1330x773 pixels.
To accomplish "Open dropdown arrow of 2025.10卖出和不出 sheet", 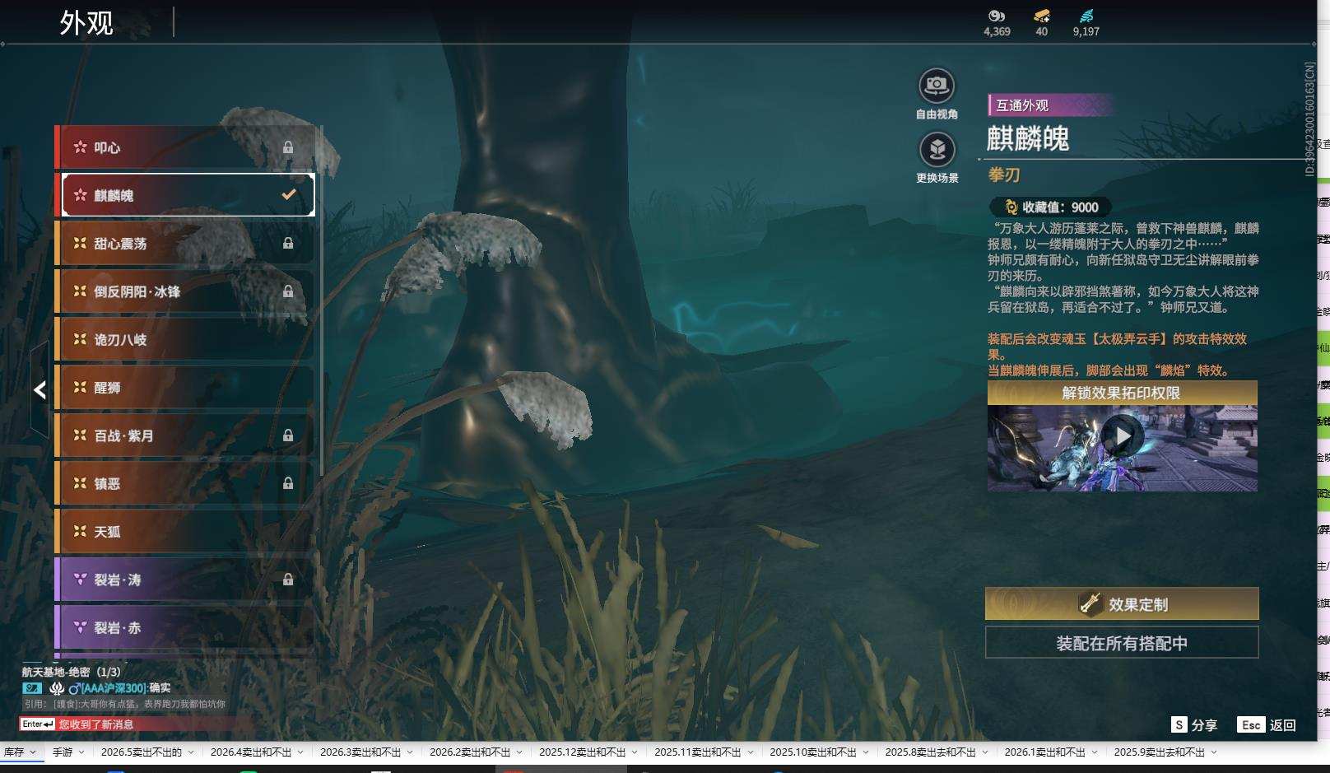I will [866, 752].
